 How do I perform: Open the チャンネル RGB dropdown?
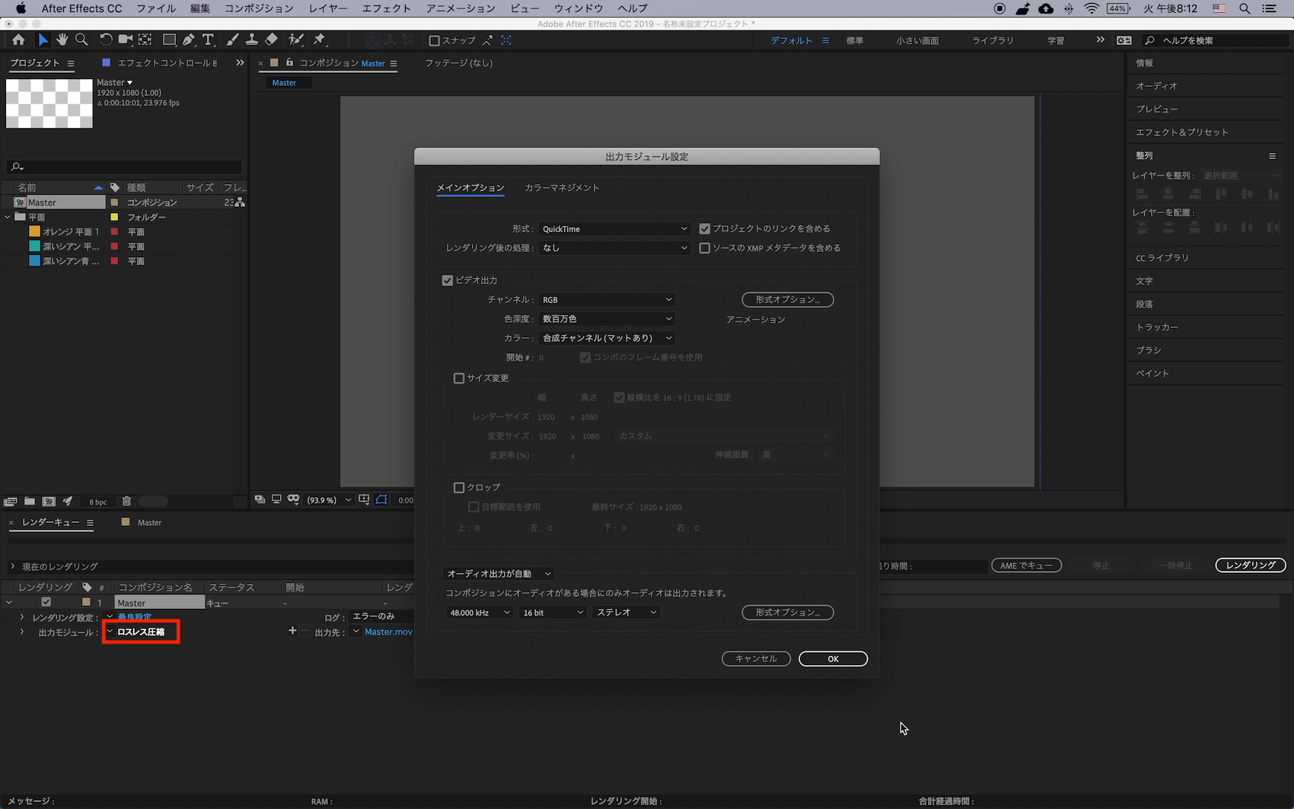(606, 300)
